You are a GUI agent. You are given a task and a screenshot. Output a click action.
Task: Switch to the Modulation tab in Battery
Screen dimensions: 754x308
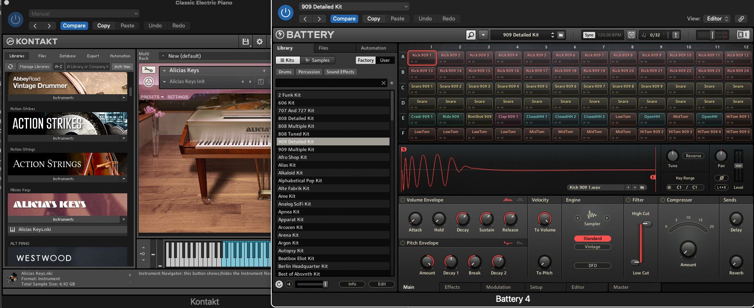[x=498, y=287]
